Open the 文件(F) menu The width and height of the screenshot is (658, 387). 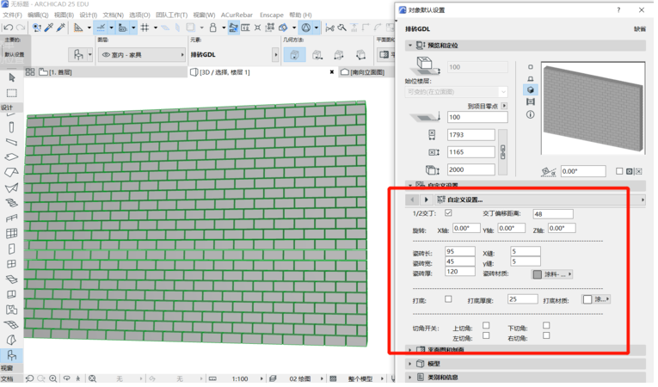pyautogui.click(x=12, y=15)
